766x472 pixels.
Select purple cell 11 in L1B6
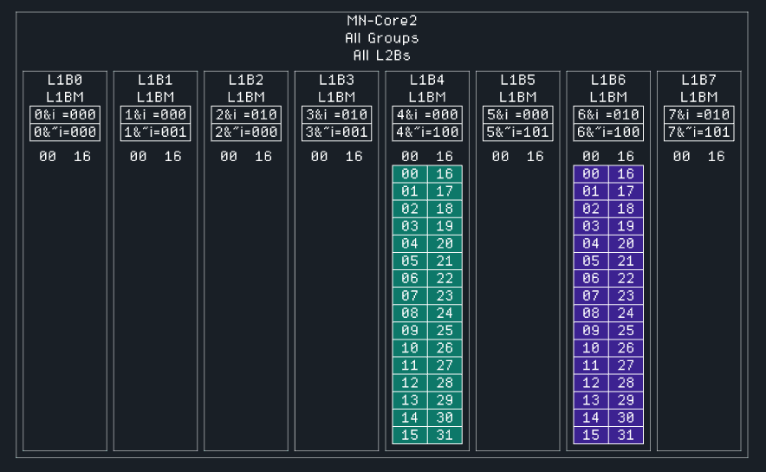tap(591, 365)
